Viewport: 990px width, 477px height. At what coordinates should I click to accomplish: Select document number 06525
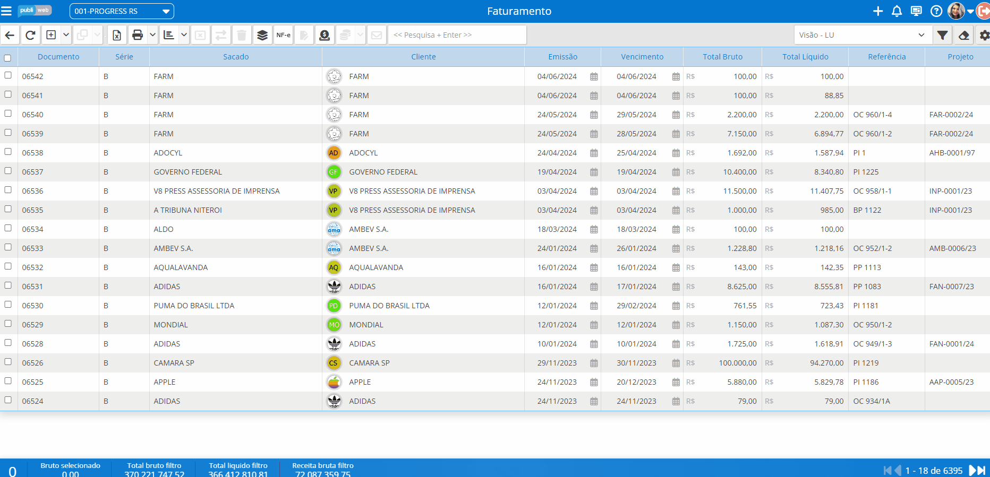[33, 382]
